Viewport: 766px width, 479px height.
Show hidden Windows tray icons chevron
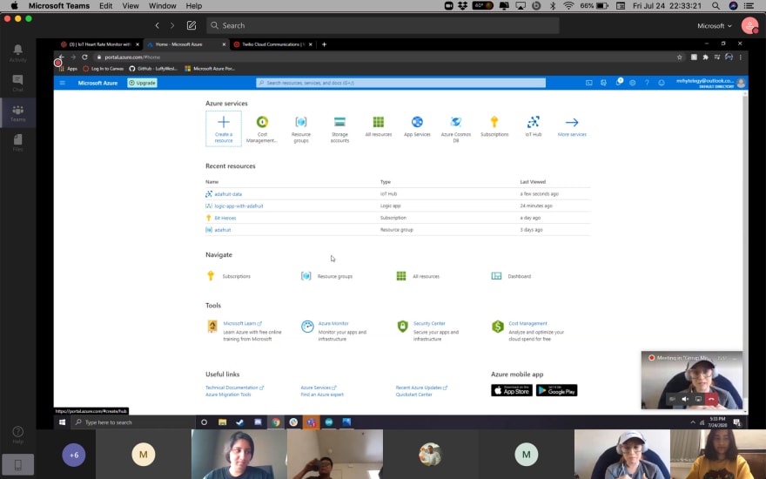click(x=693, y=422)
